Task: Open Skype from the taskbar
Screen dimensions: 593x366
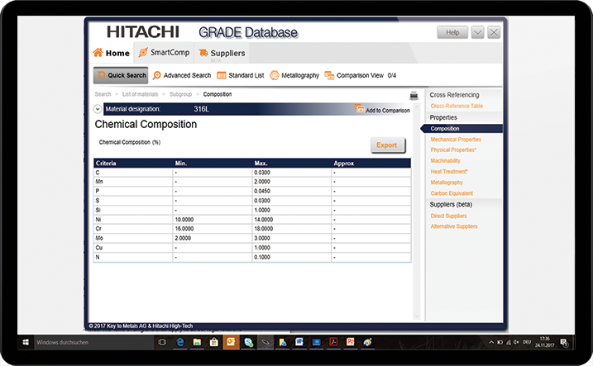Action: [x=248, y=342]
